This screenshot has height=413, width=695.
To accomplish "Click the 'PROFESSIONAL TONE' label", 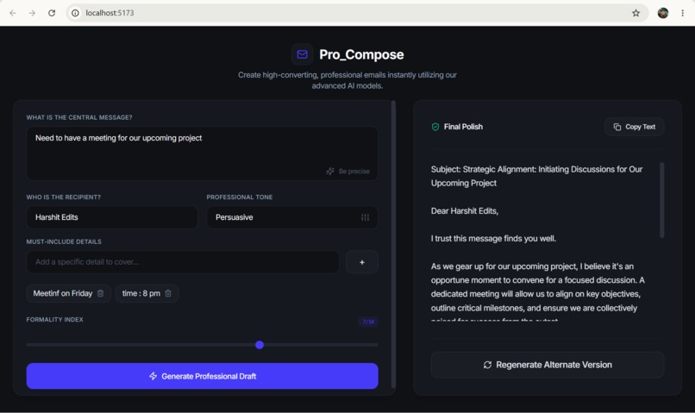I will (x=240, y=197).
